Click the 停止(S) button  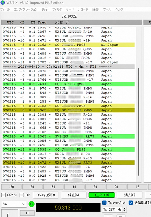[x=74, y=195]
